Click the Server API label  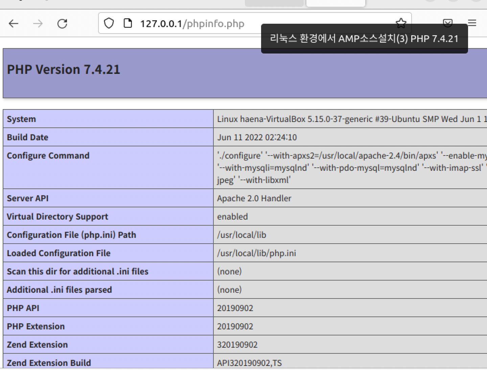(27, 198)
